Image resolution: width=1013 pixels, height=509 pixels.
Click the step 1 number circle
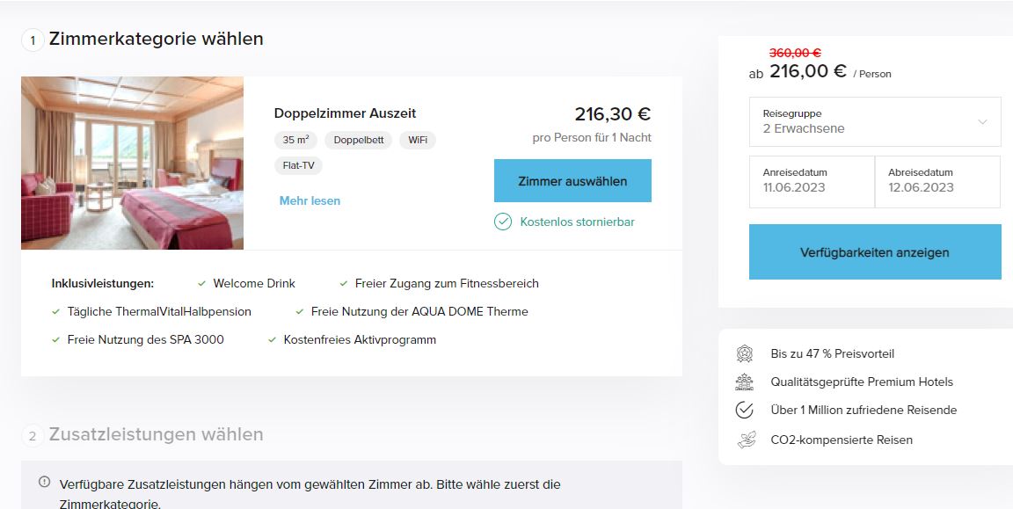[x=33, y=40]
